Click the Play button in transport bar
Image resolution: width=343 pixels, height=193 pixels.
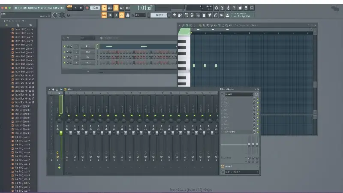click(76, 8)
